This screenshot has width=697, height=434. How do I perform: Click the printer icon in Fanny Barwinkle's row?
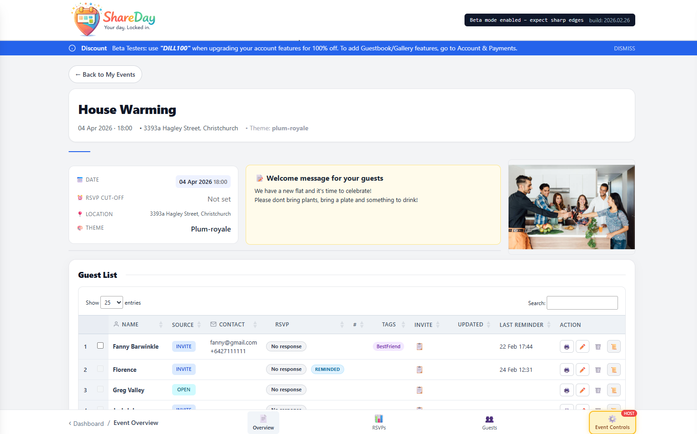point(566,347)
